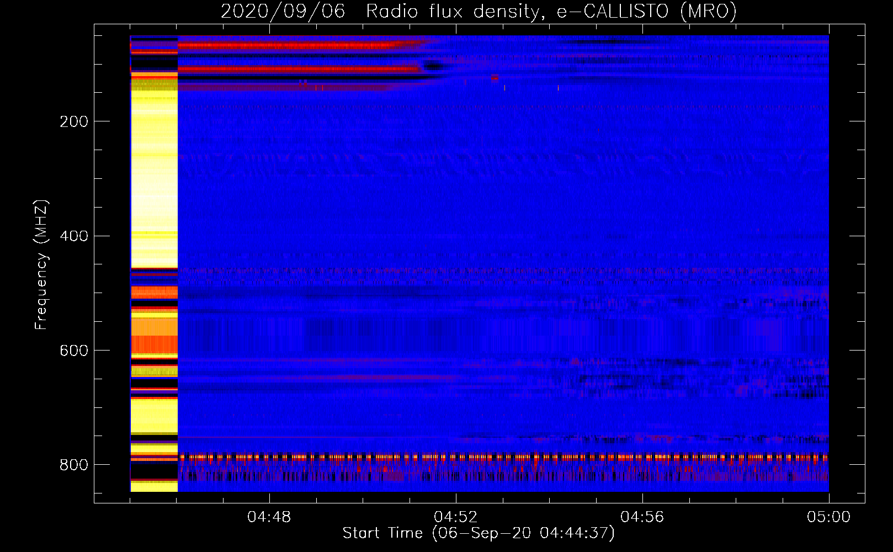
Task: Click the '800' frequency tick label
Action: coord(73,465)
